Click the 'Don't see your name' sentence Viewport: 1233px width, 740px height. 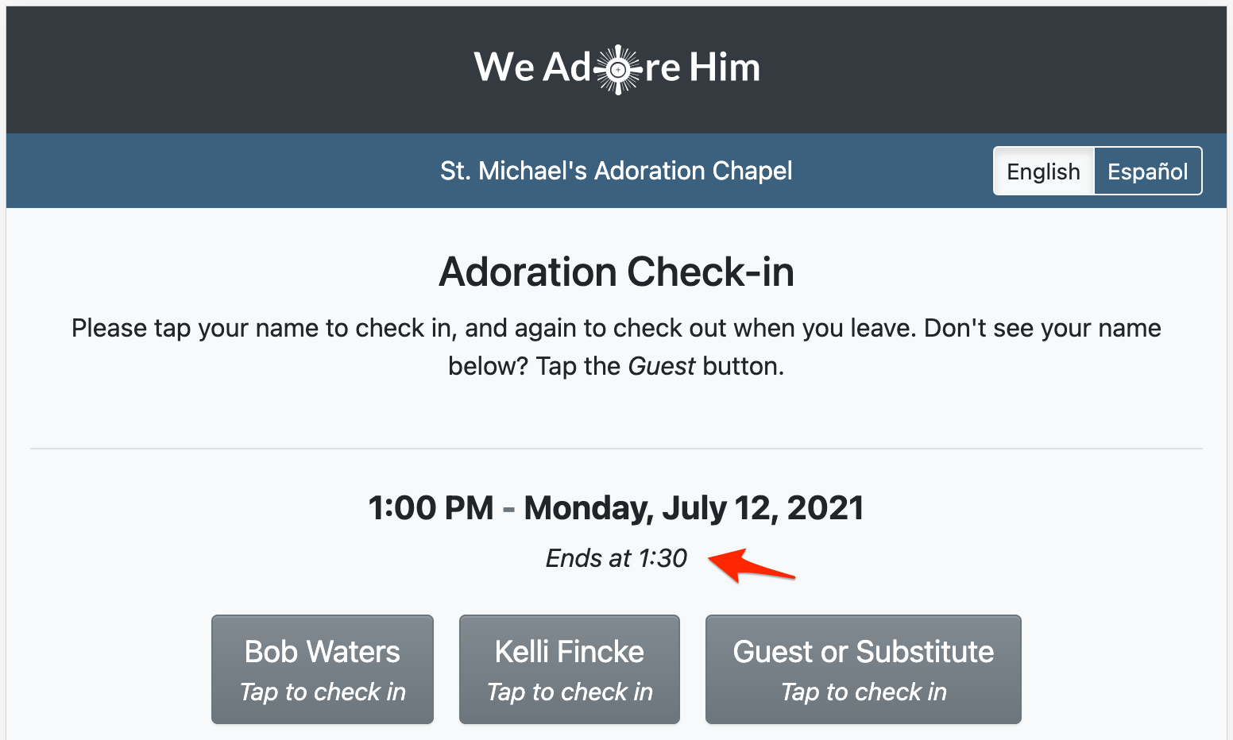pyautogui.click(x=1042, y=328)
